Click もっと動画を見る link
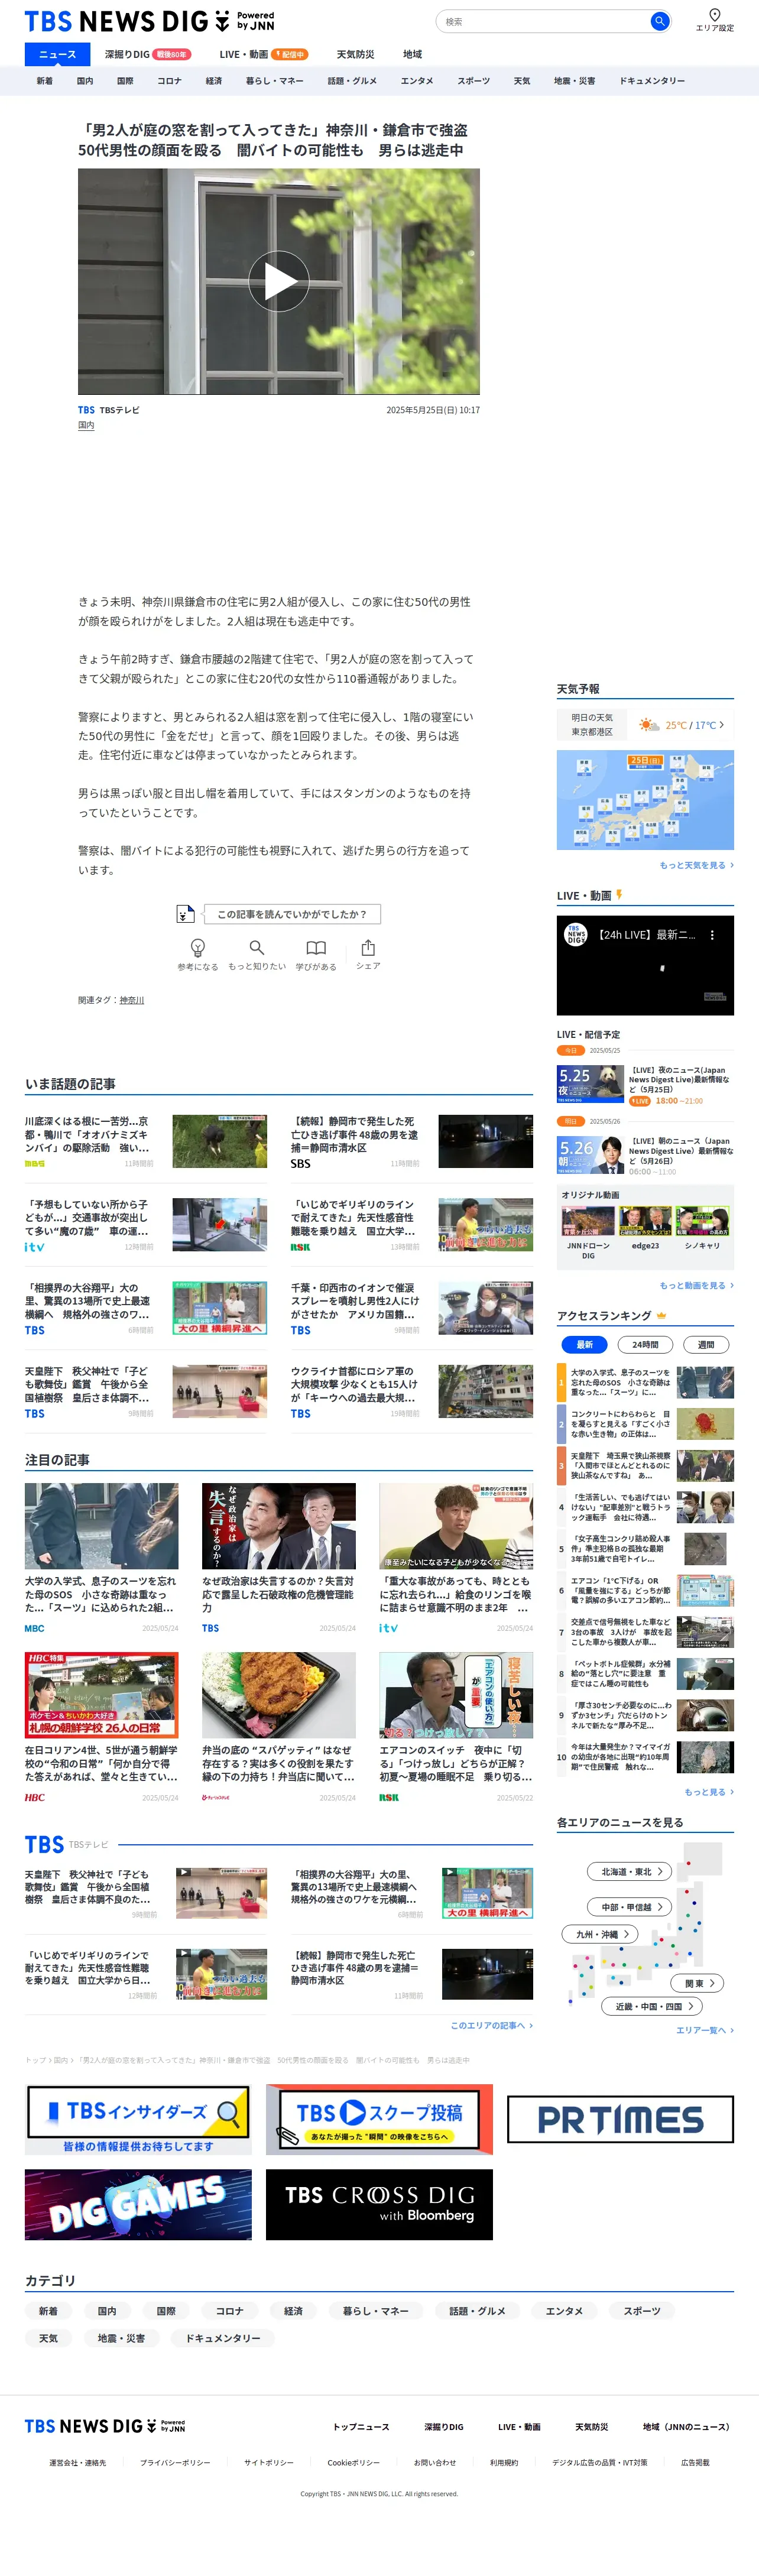 (696, 1285)
